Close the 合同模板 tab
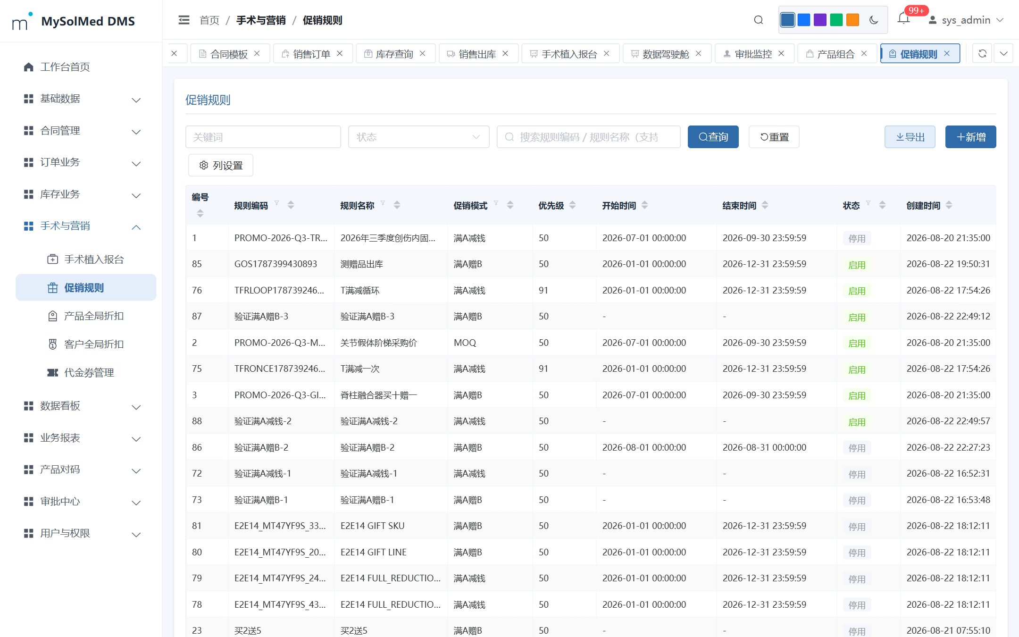This screenshot has height=637, width=1019. [257, 53]
